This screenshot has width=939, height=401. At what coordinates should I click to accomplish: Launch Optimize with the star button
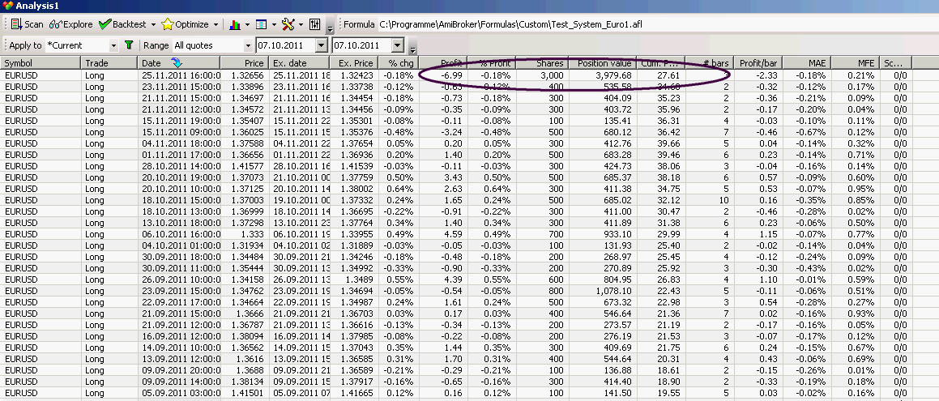tap(186, 24)
